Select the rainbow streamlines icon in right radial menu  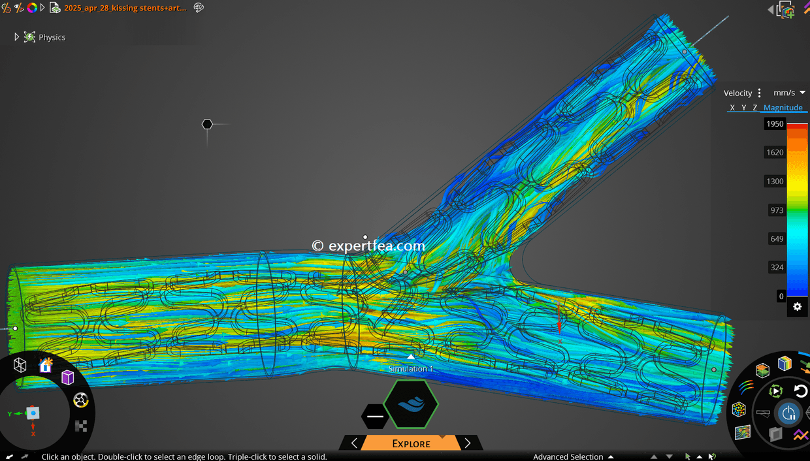(747, 387)
